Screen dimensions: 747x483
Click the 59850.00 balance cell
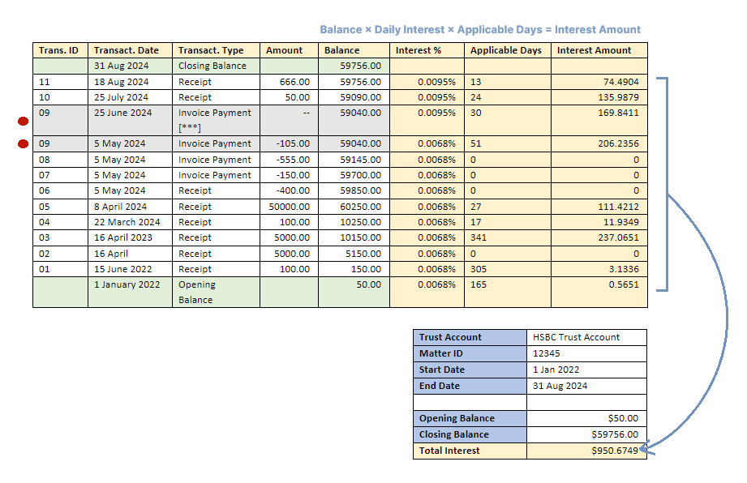click(x=354, y=190)
